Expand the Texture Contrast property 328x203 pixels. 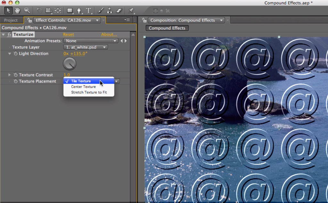point(9,75)
